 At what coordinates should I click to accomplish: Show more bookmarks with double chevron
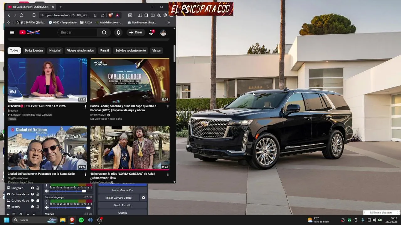click(x=168, y=22)
